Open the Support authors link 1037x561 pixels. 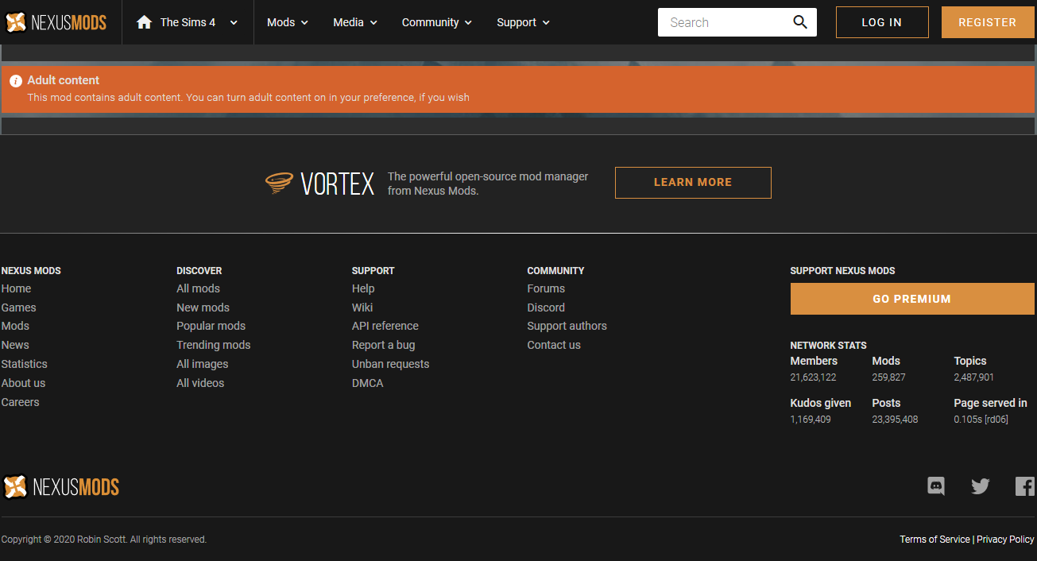tap(567, 326)
